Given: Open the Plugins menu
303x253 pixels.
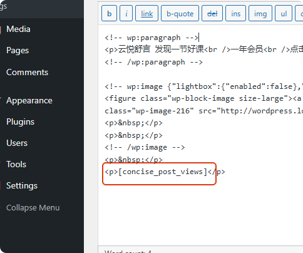Looking at the screenshot, I should (20, 122).
